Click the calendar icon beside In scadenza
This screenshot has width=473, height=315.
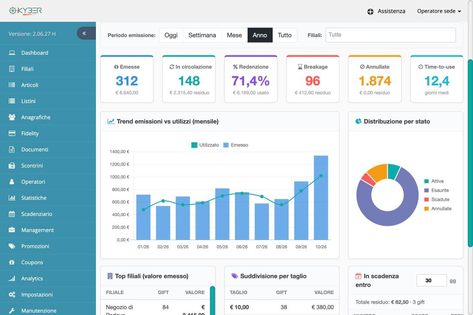[x=358, y=276]
